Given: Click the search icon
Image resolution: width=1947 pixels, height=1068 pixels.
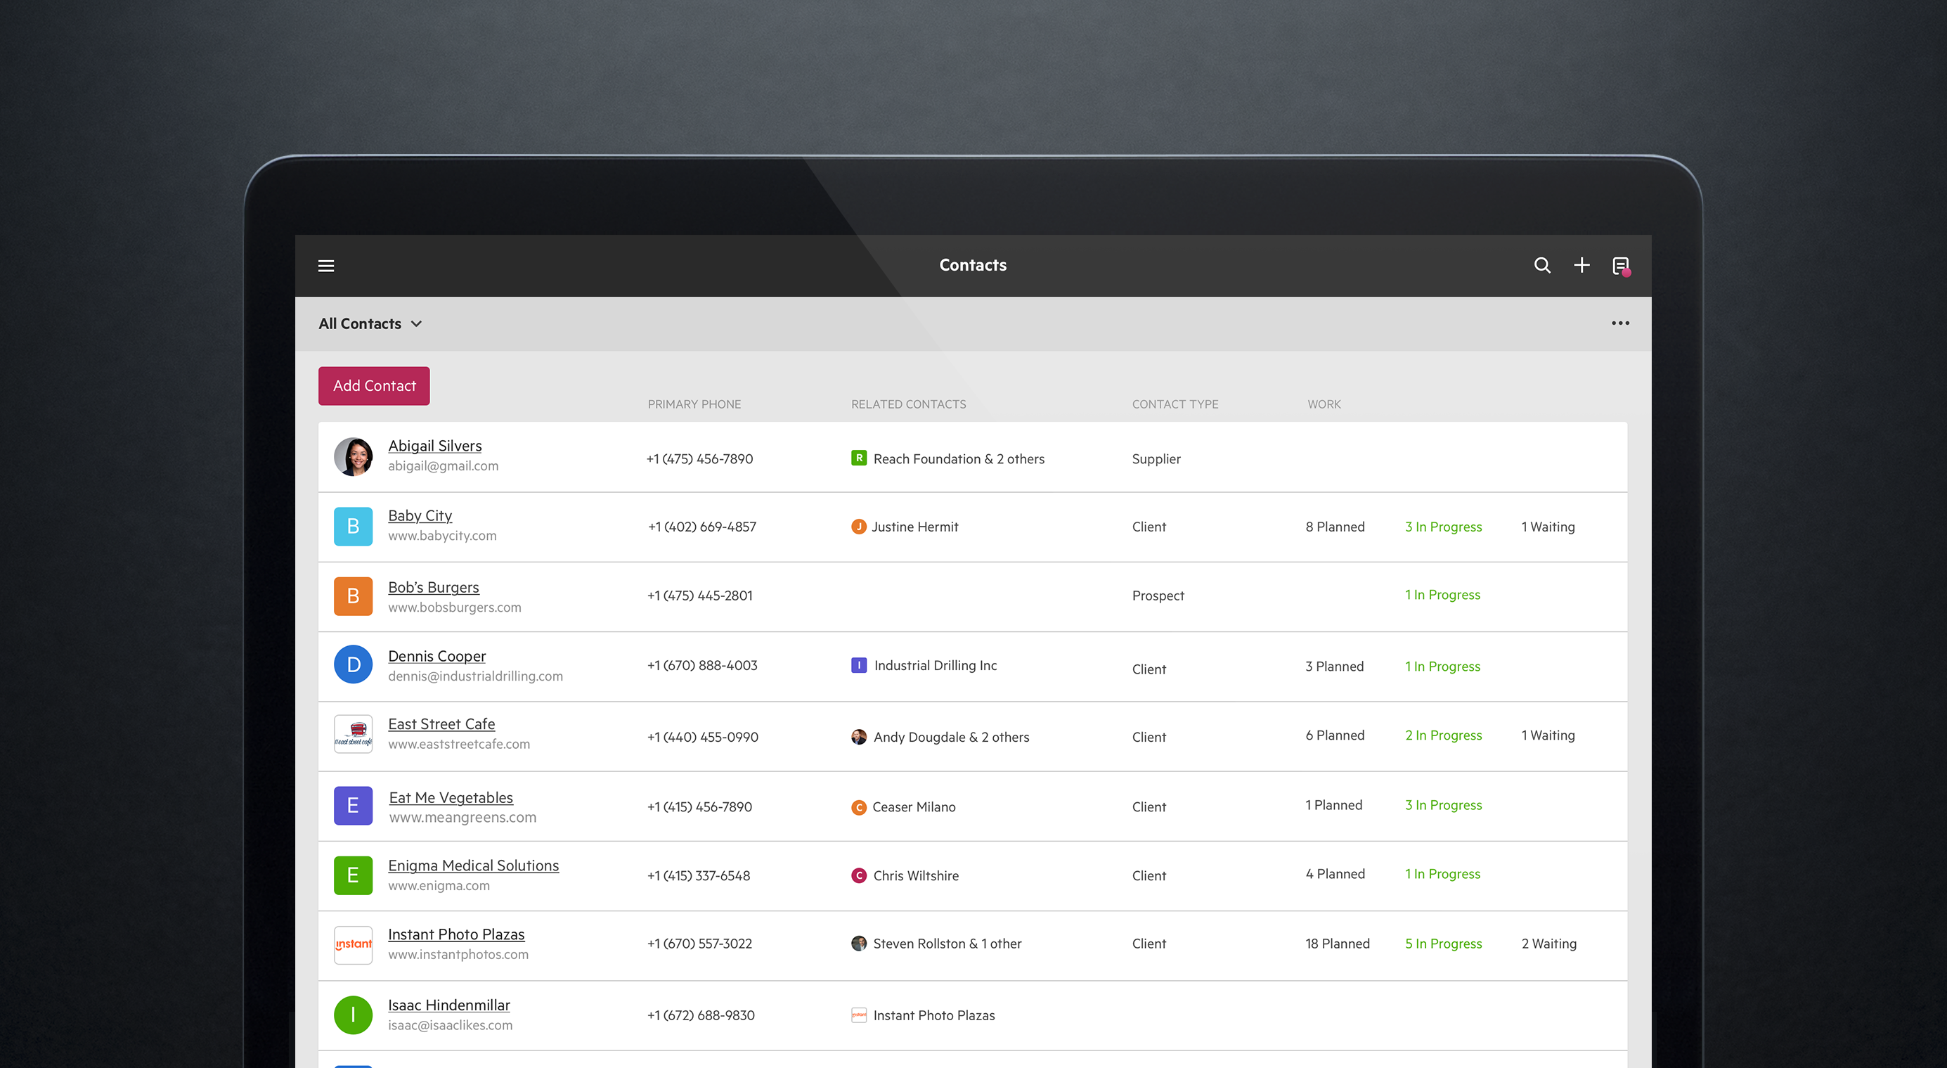Looking at the screenshot, I should click(1541, 265).
